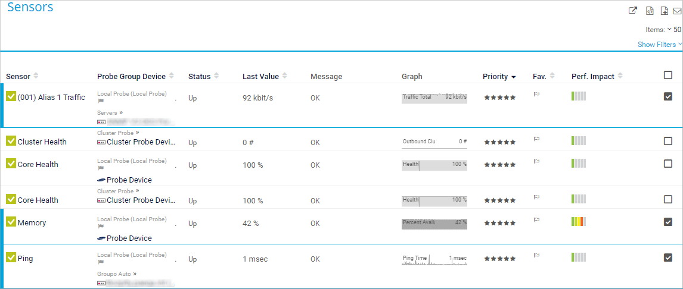Uncheck the Memory sensor row checkbox
Screen dimensions: 683x289
click(668, 222)
